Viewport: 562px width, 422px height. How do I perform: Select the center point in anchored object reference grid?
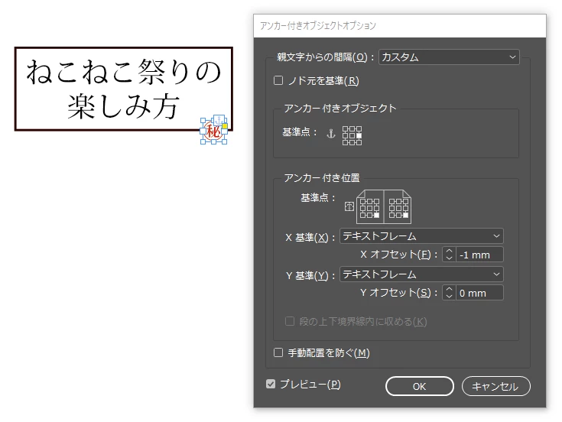click(x=352, y=136)
